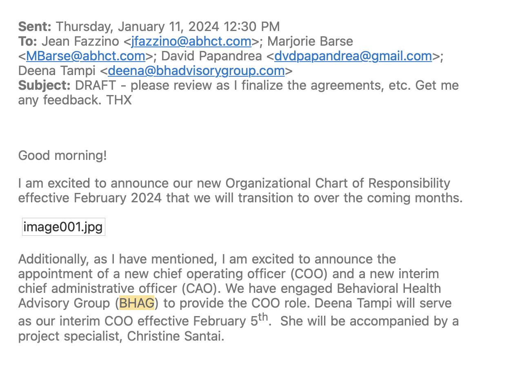Image resolution: width=511 pixels, height=372 pixels.
Task: Click the Good morning! greeting line
Action: coord(62,155)
